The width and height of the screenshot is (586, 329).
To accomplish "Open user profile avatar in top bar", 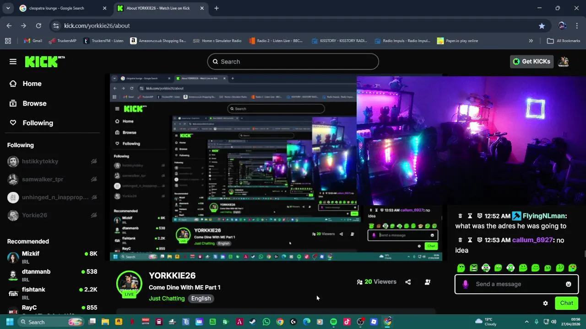I will (564, 62).
